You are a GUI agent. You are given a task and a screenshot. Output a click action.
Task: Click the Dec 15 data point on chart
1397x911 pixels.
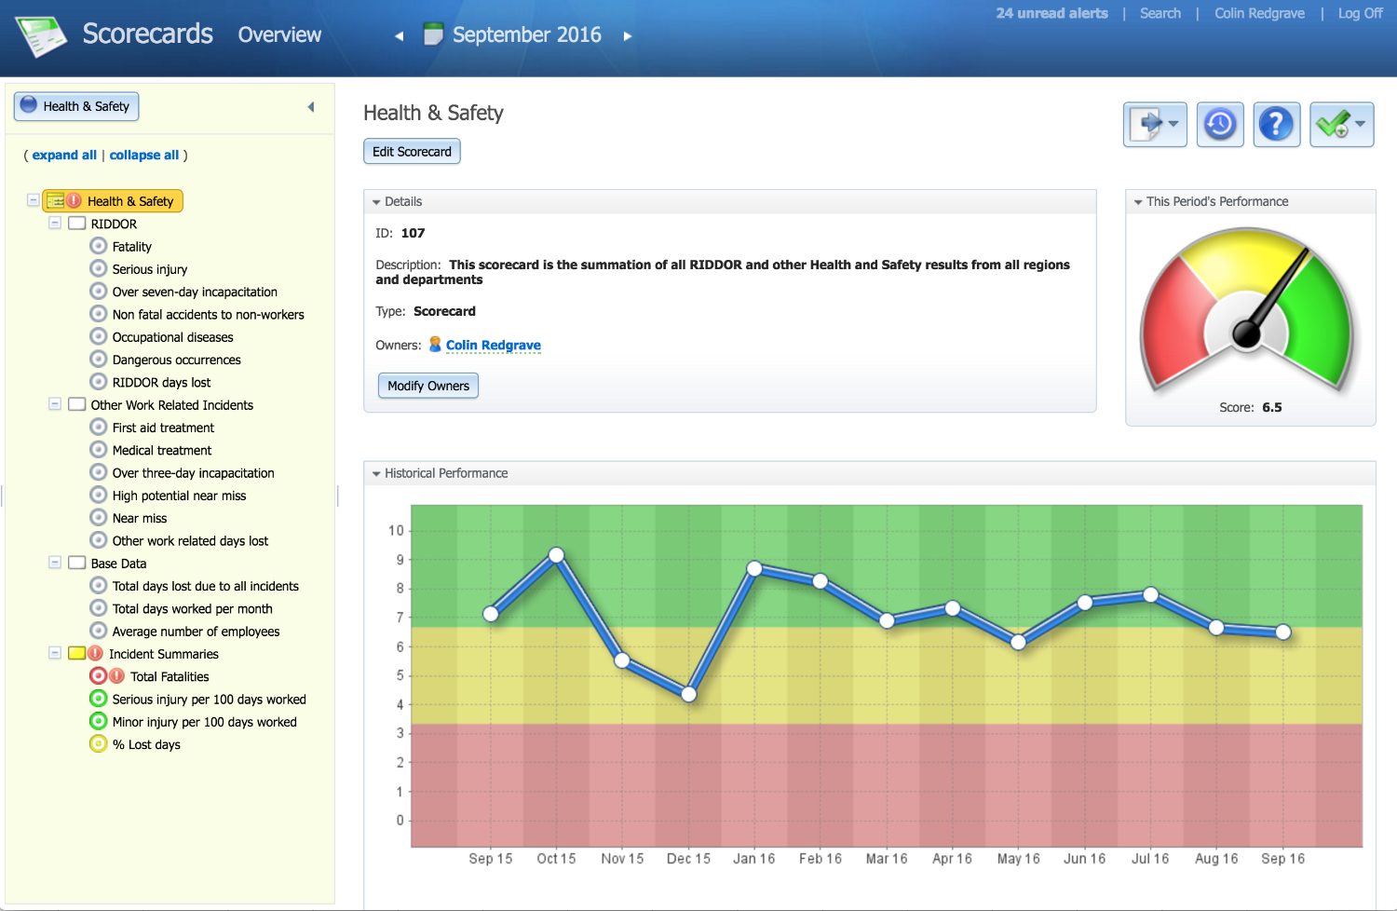(x=689, y=694)
